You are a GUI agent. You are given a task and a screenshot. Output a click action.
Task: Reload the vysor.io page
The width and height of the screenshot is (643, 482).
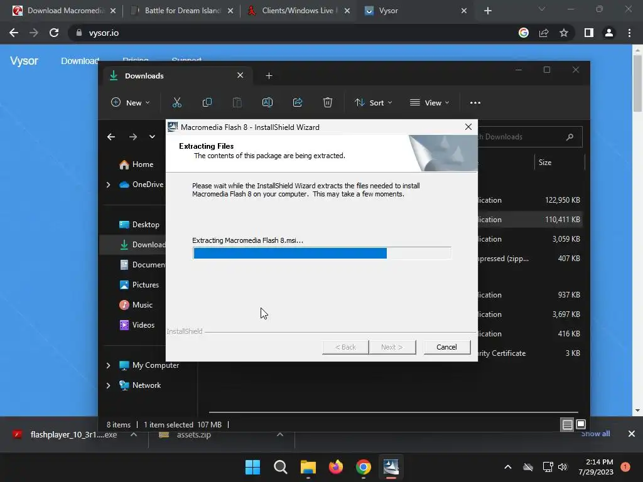pyautogui.click(x=54, y=33)
